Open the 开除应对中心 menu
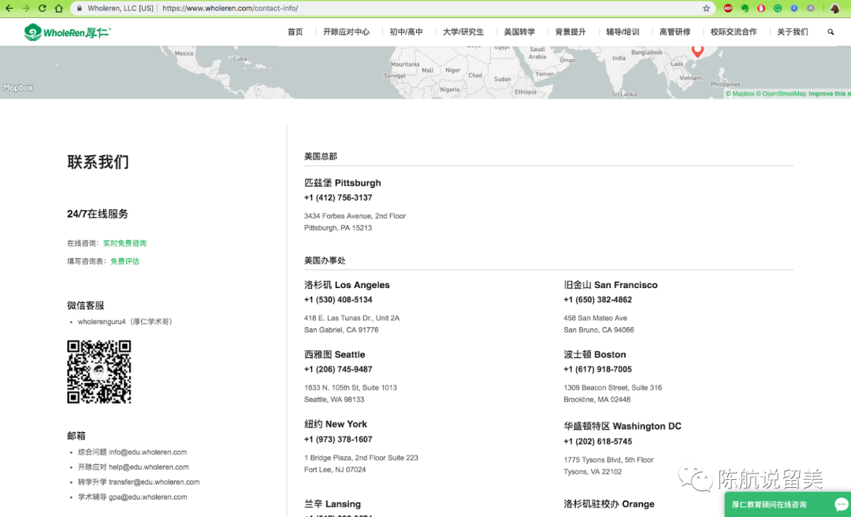Image resolution: width=851 pixels, height=517 pixels. coord(346,32)
